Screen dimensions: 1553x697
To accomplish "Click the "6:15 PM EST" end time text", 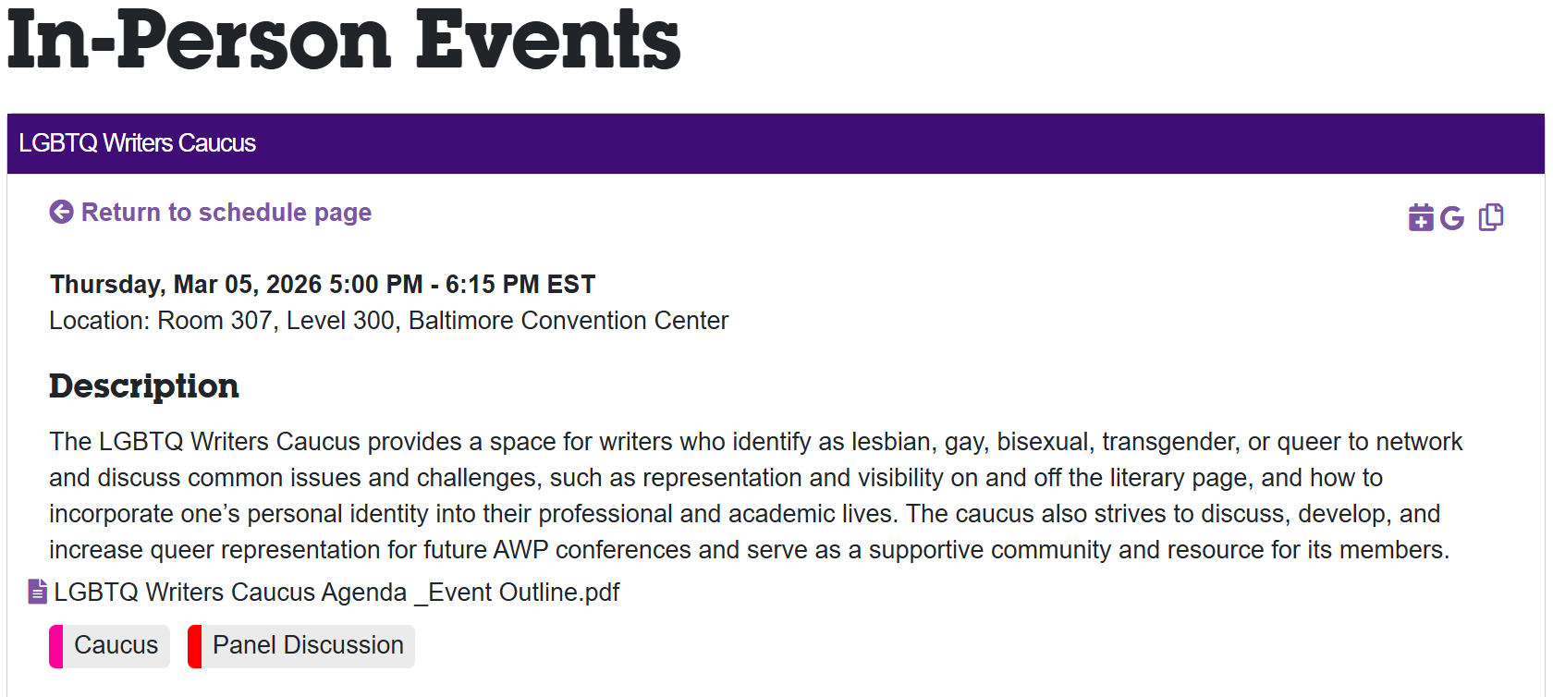I will 520,284.
